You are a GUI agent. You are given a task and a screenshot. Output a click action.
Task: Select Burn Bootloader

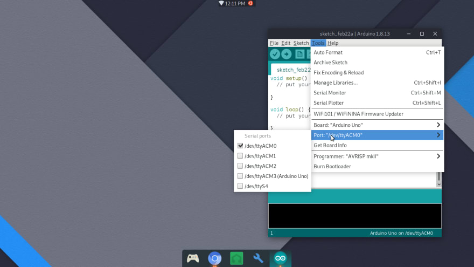(x=377, y=167)
